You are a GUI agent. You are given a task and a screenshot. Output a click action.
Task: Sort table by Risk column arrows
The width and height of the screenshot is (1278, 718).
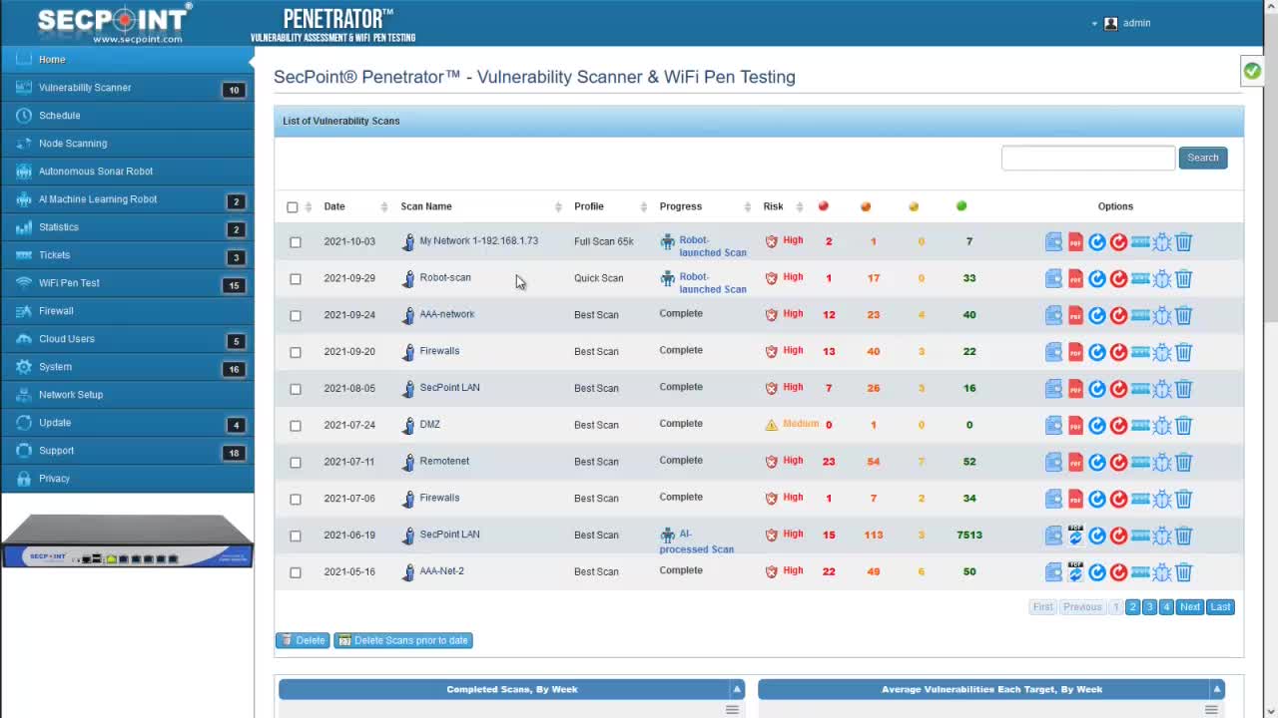click(800, 206)
